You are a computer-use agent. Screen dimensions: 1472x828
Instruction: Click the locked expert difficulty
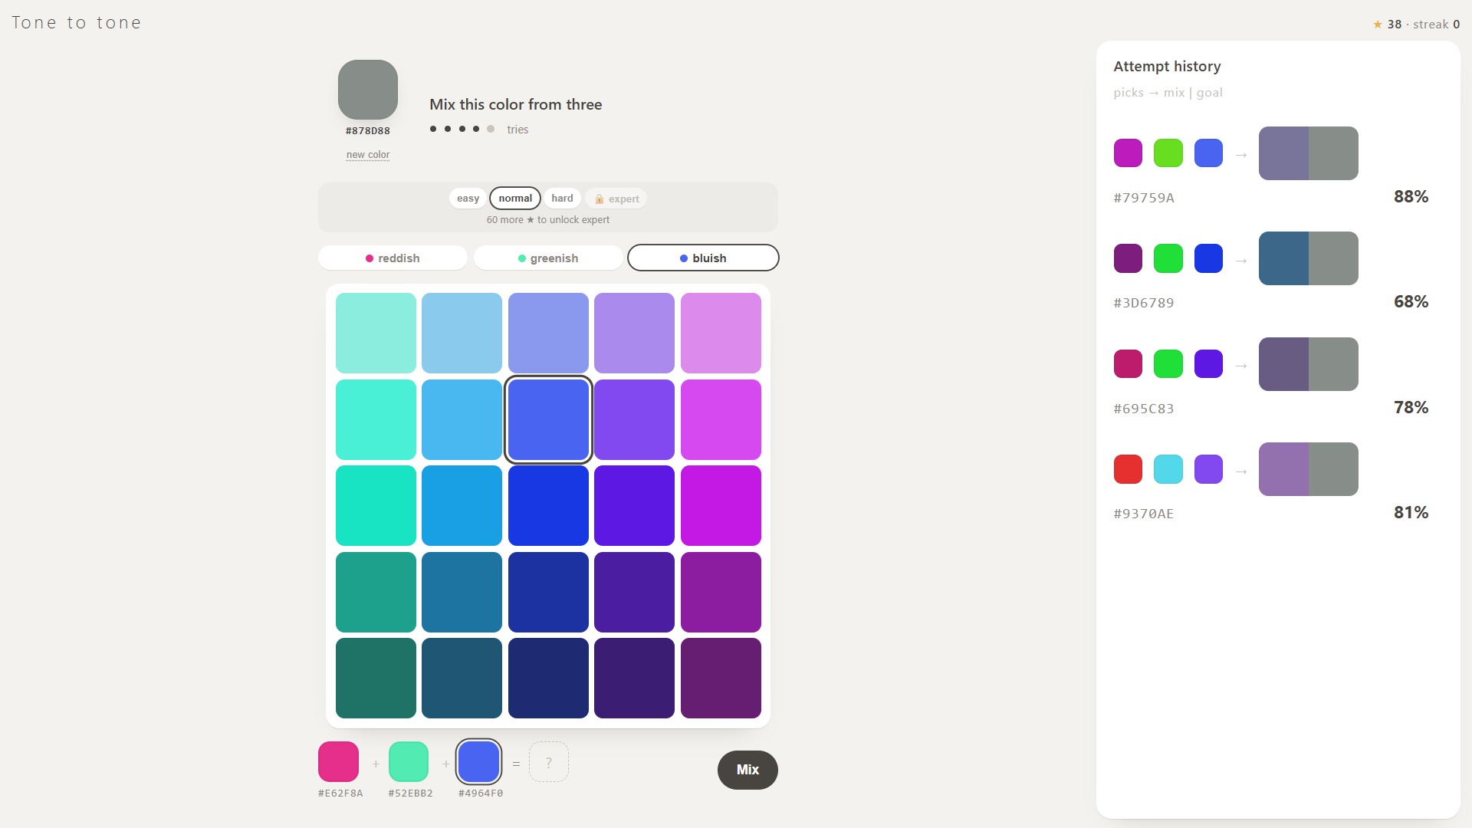pyautogui.click(x=616, y=199)
